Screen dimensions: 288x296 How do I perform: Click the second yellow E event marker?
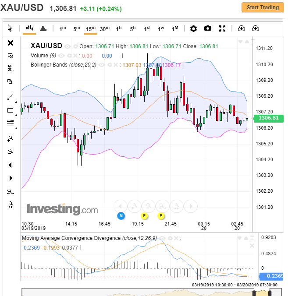tap(161, 216)
